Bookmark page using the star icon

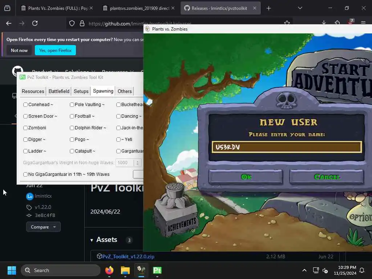287,23
